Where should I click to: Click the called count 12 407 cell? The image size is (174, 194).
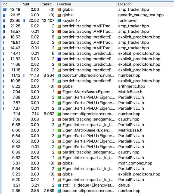pos(48,20)
